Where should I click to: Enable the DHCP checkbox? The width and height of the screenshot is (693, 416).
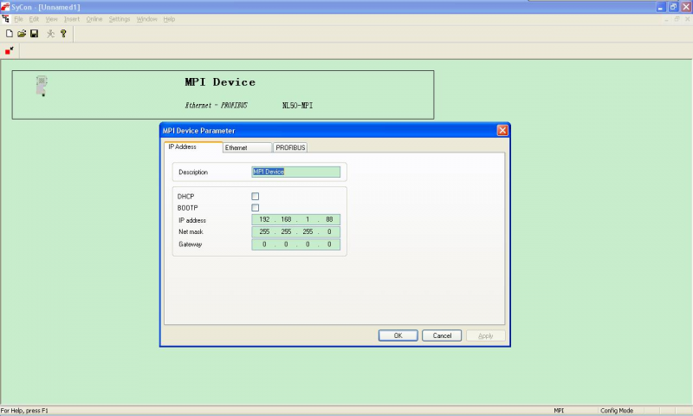click(256, 196)
